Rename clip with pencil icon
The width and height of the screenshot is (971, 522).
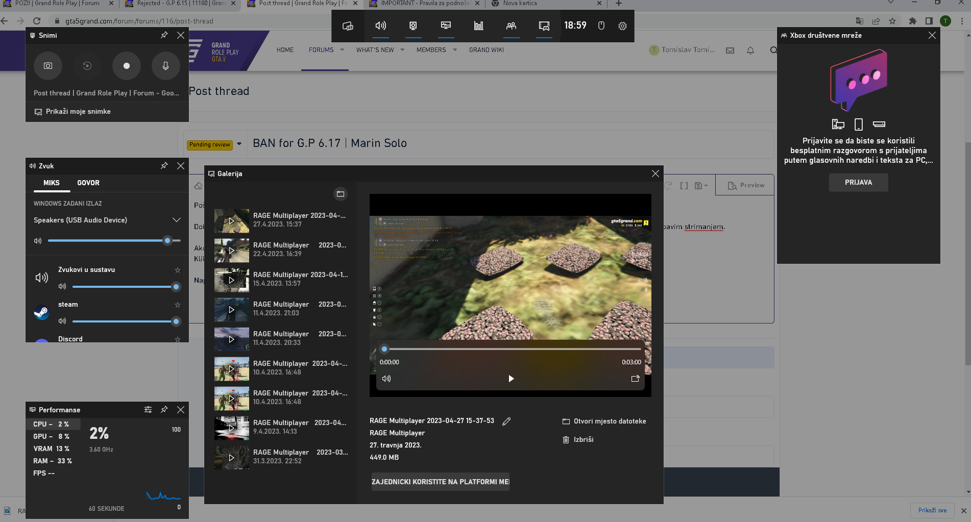[506, 421]
